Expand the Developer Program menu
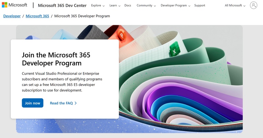263x138 pixels. click(176, 5)
